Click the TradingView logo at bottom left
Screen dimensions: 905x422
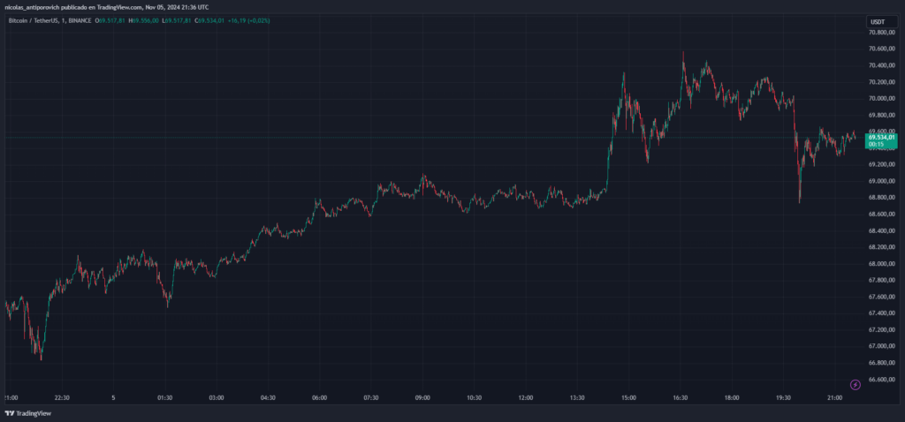(27, 413)
